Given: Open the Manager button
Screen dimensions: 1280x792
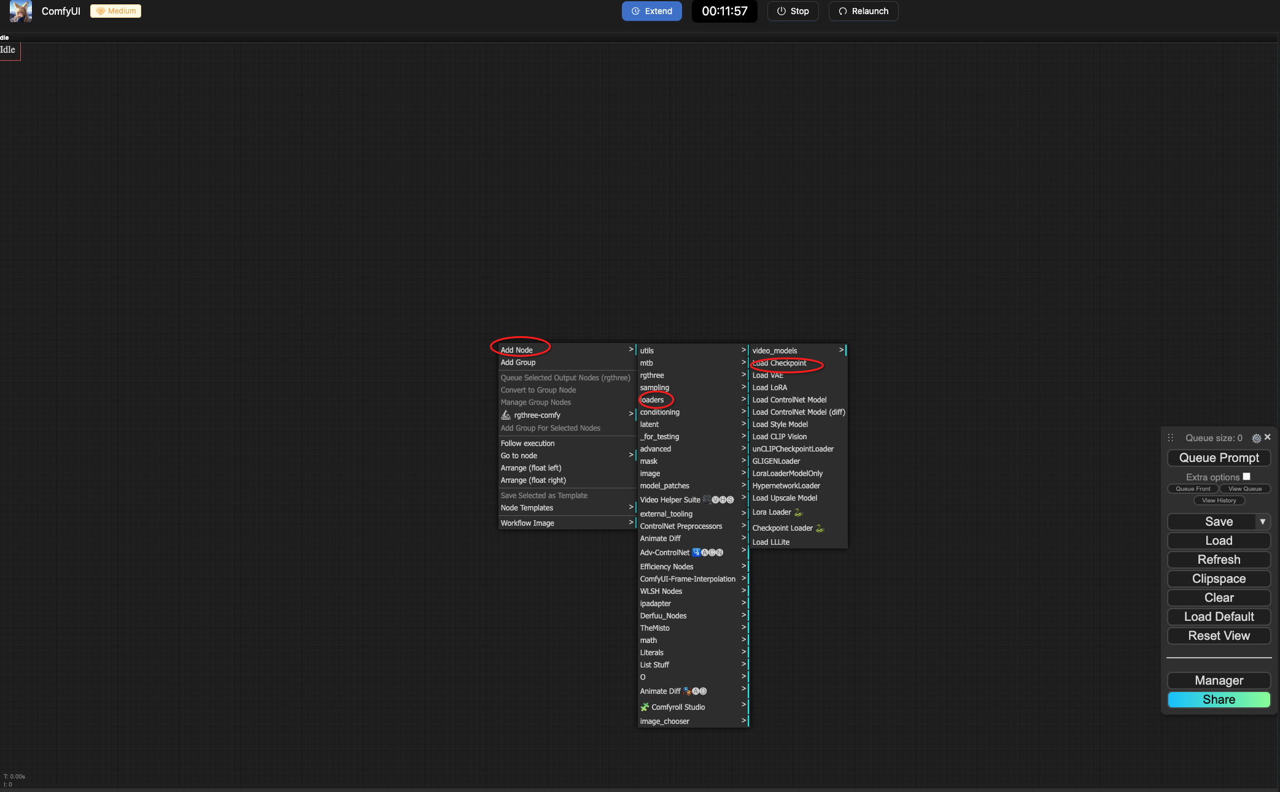Looking at the screenshot, I should coord(1219,680).
